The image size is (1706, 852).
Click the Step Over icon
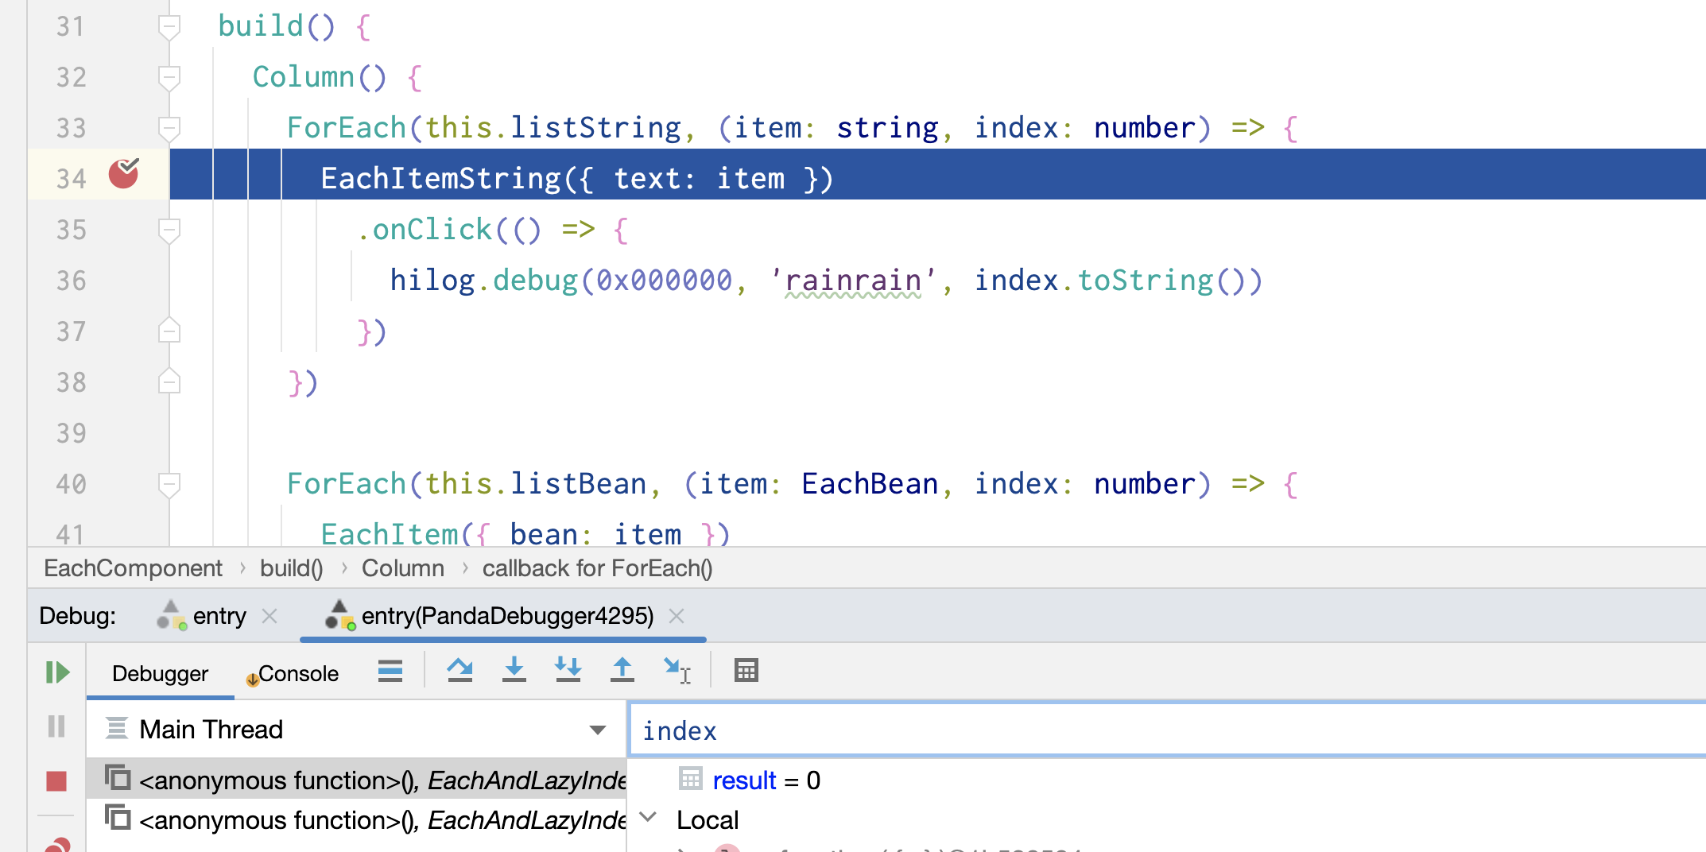click(459, 671)
